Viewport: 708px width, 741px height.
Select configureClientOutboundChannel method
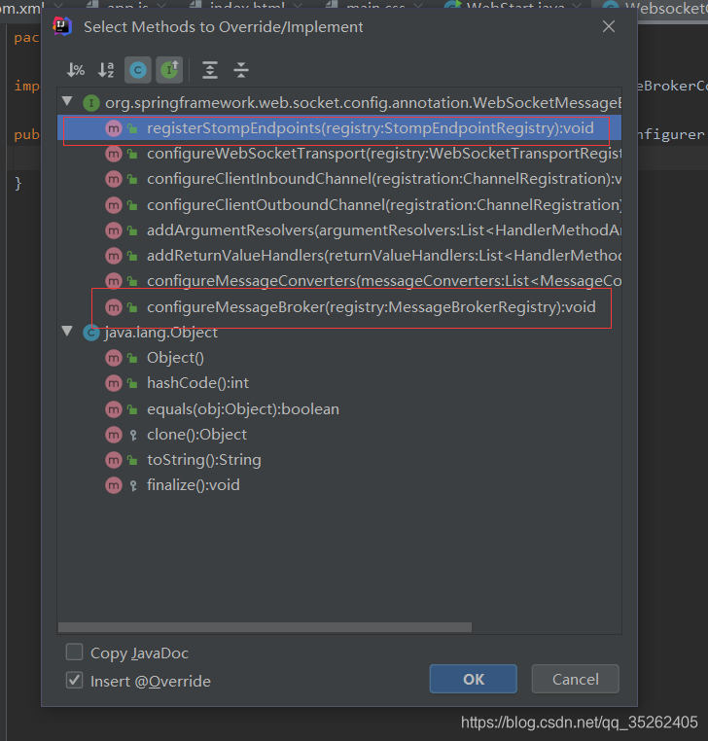pyautogui.click(x=339, y=204)
